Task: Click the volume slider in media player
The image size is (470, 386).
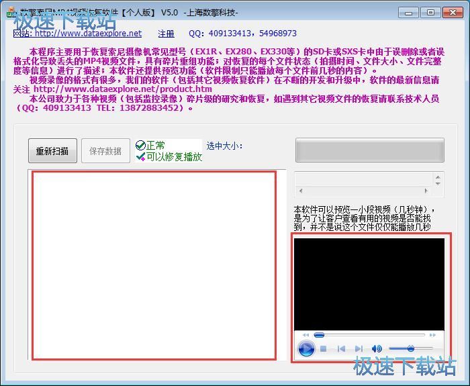Action: [411, 348]
